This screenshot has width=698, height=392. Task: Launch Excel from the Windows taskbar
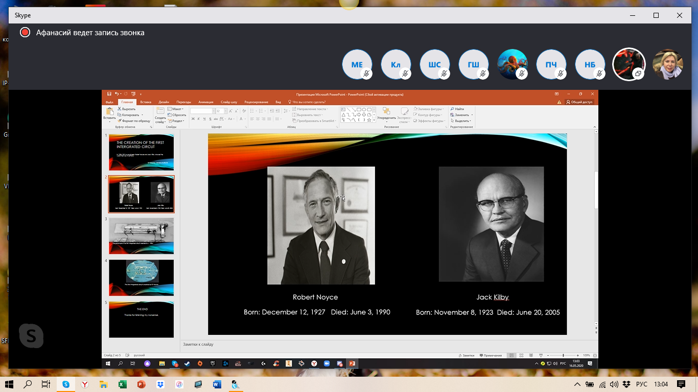click(122, 384)
